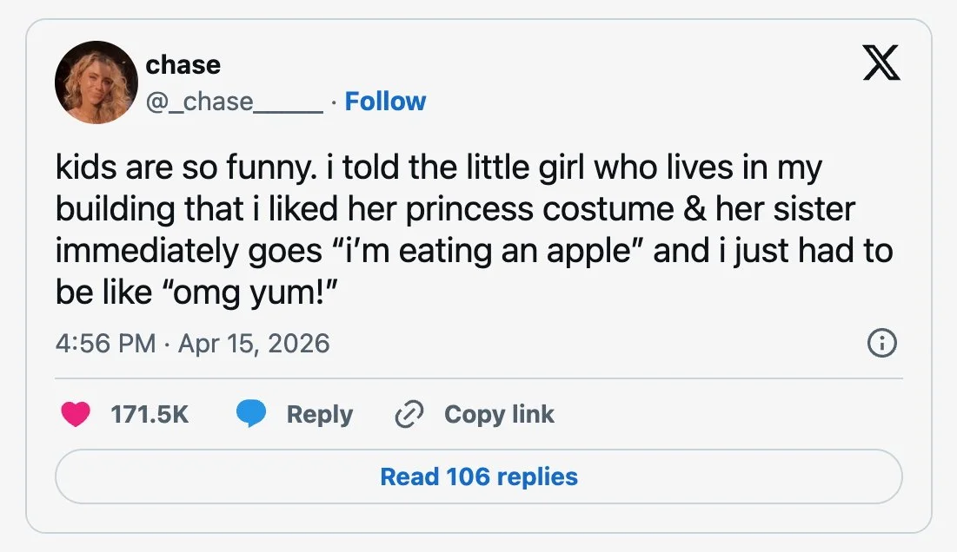957x552 pixels.
Task: Open the @_chase_____ handle link
Action: [234, 102]
